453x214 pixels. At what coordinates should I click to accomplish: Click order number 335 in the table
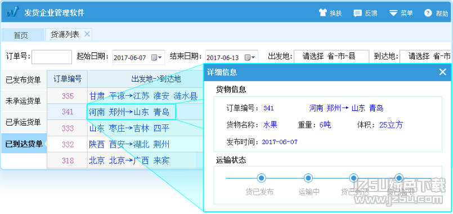point(68,96)
